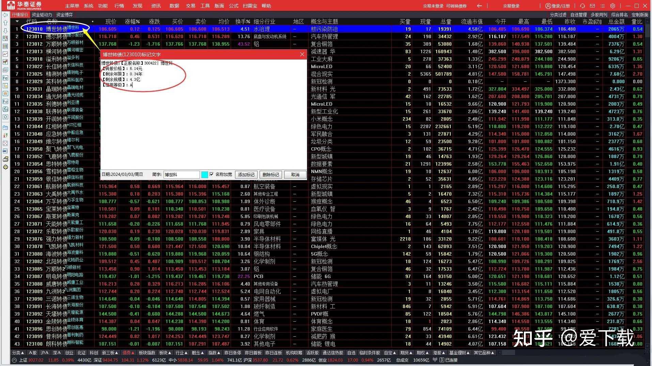Open the list menu icon beside the gear
Viewport: 652px width, 366px height.
tap(603, 6)
